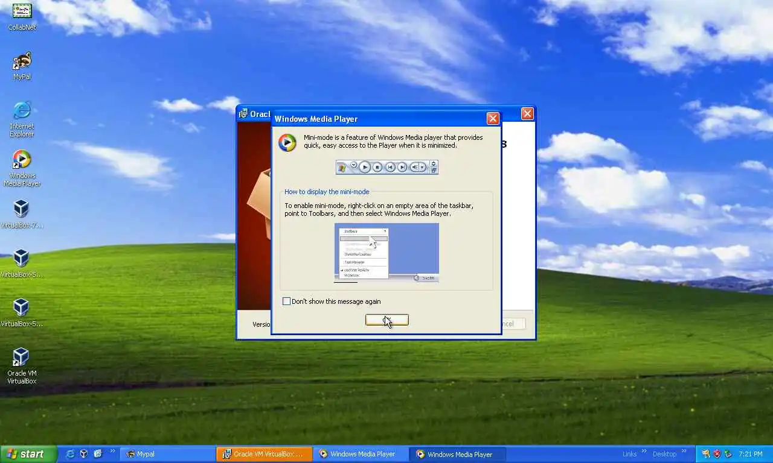Select the Oracle VM VirtualBox desktop icon
Screen dimensions: 773x463
22,365
